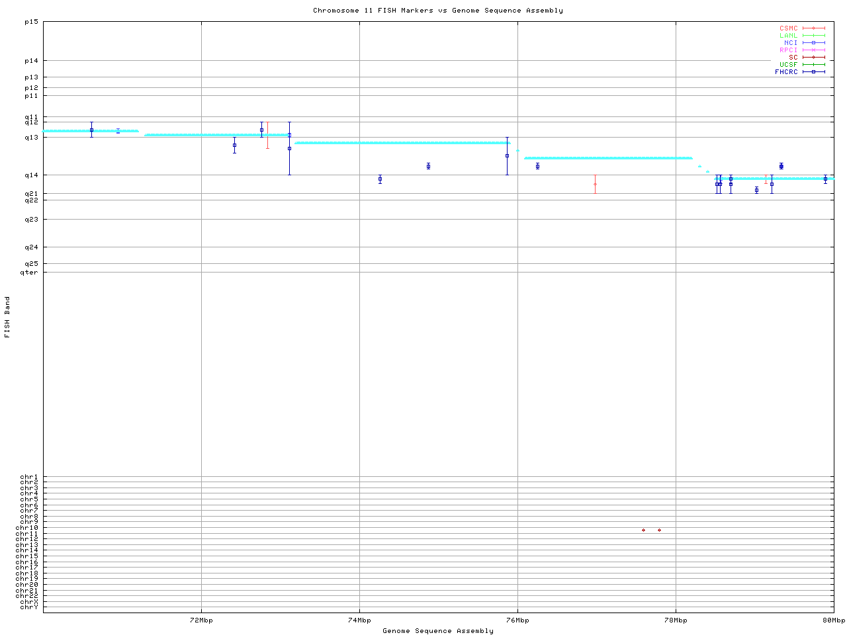Click the 78Mbp x-axis label

click(676, 620)
